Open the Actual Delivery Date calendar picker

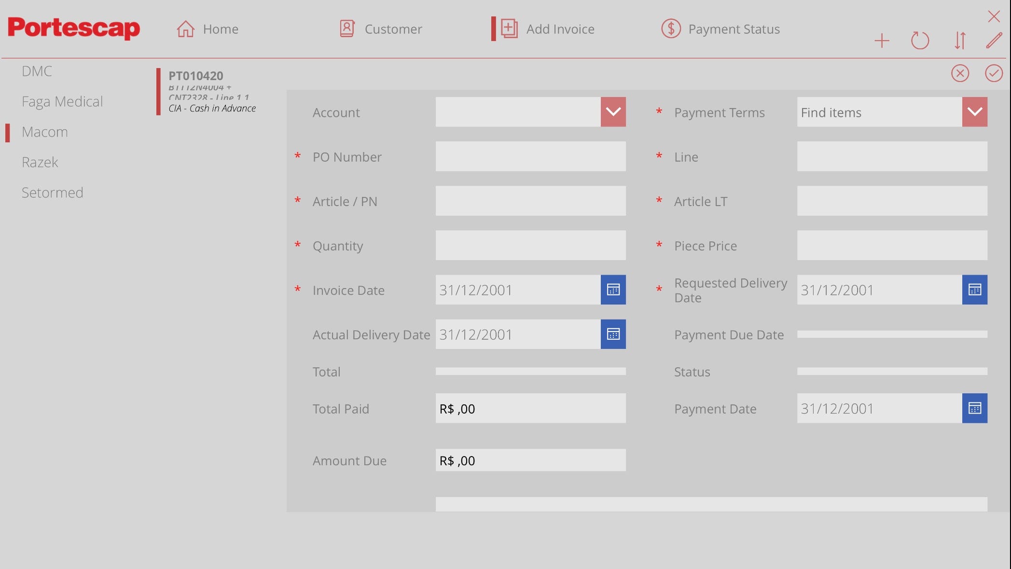tap(613, 334)
